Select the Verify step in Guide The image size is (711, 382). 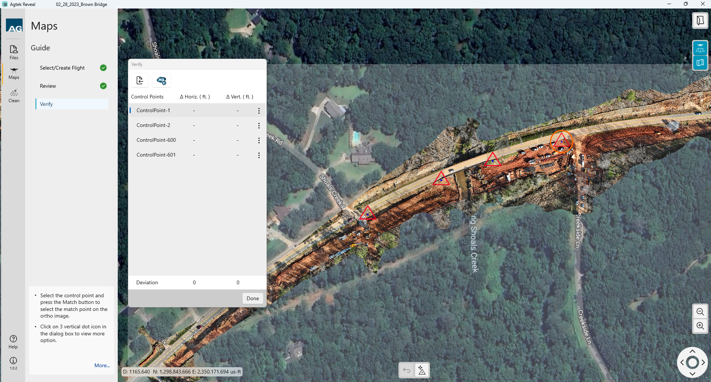[x=47, y=104]
